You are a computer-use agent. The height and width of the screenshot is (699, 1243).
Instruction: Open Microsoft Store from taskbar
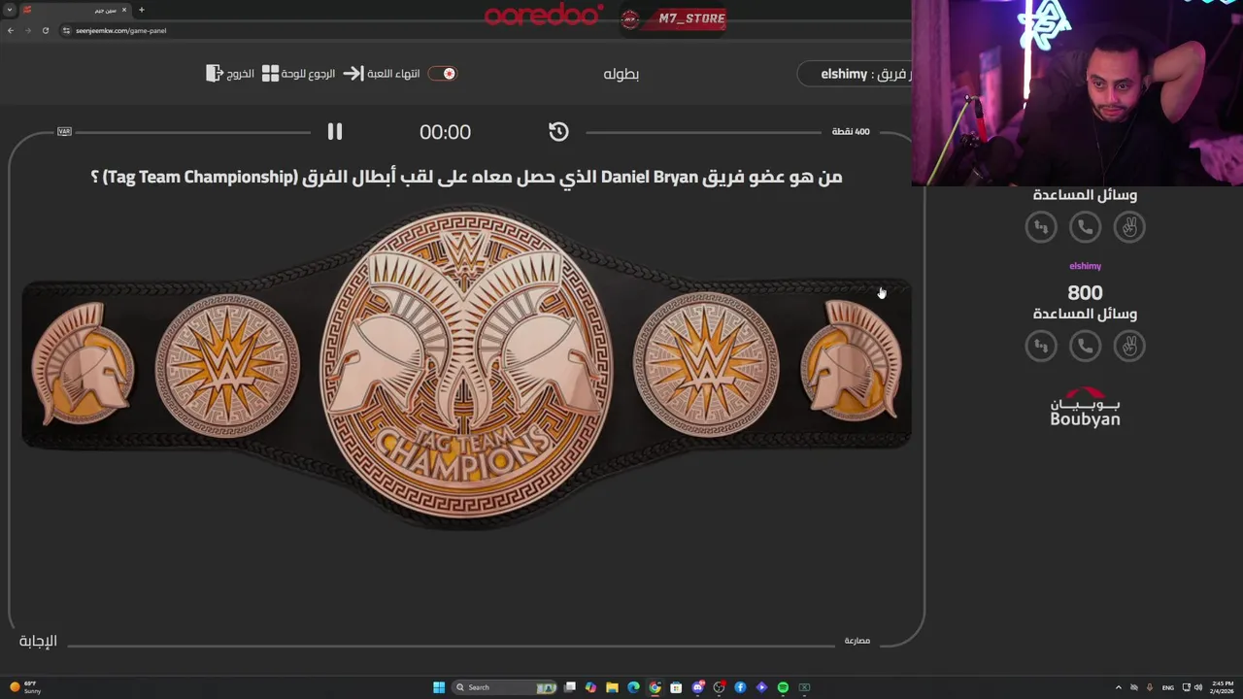[x=676, y=687]
